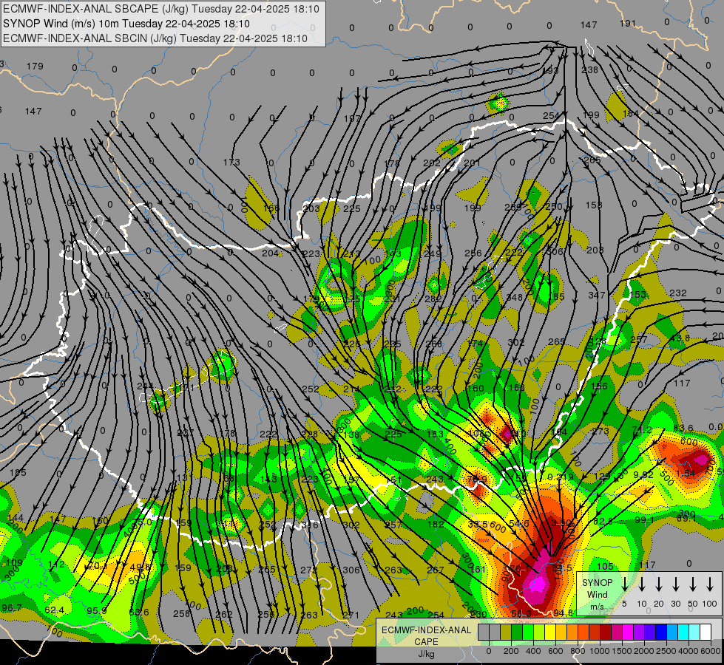Click the '95.9' value on the map

pos(97,611)
